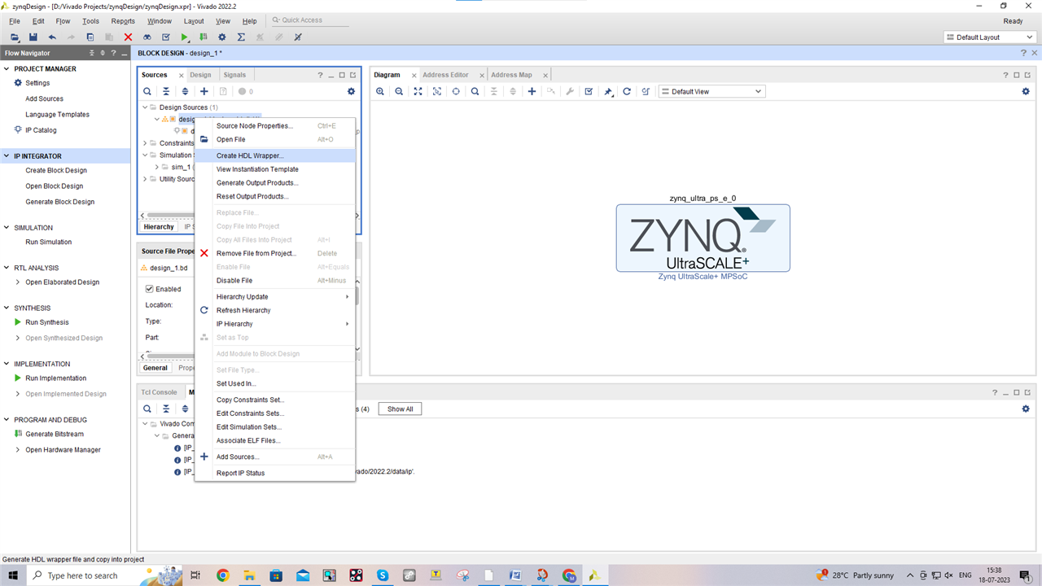Open the Sources panel gear settings
The height and width of the screenshot is (586, 1042).
point(352,91)
